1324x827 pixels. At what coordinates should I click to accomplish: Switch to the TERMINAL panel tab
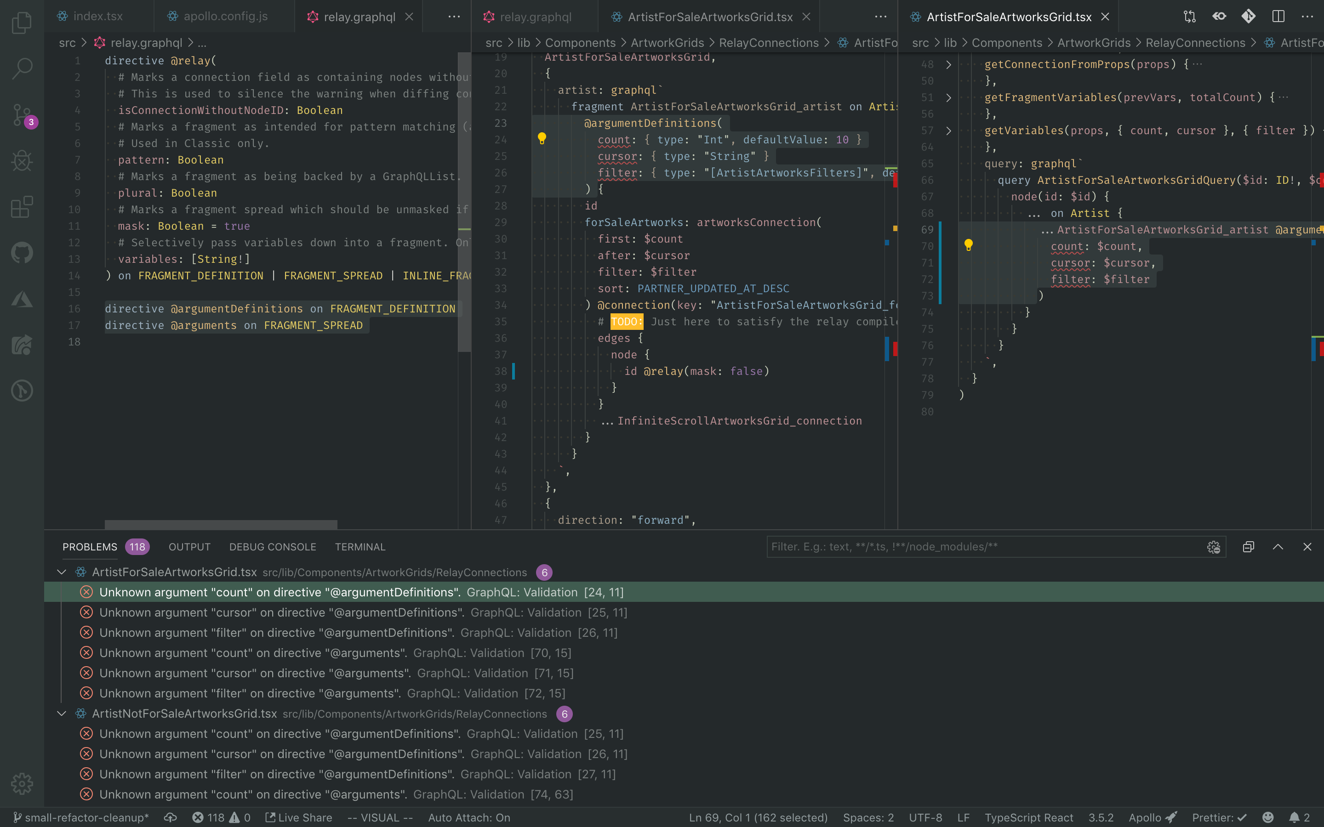pyautogui.click(x=360, y=547)
